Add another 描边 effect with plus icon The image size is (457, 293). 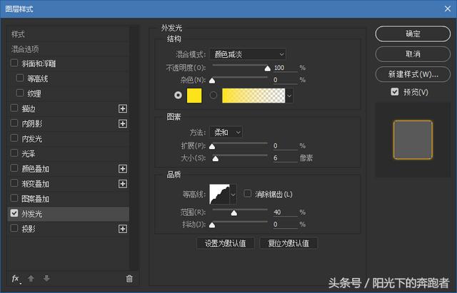tap(123, 108)
